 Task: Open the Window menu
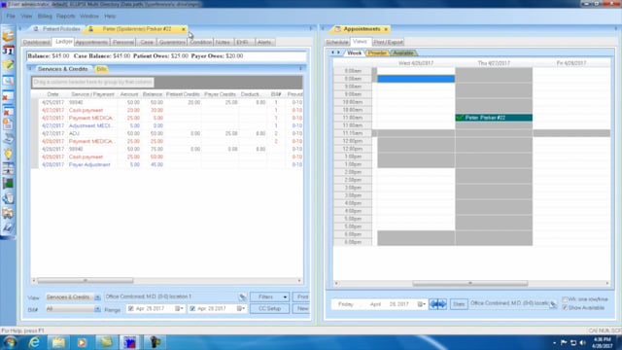[89, 17]
